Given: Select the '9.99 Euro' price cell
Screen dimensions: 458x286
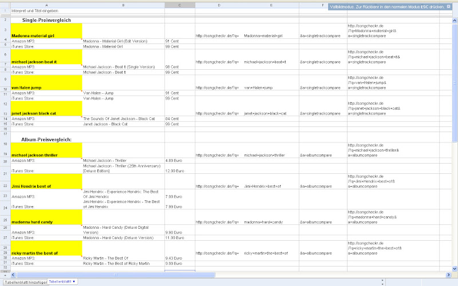Looking at the screenshot, I should [x=180, y=264].
